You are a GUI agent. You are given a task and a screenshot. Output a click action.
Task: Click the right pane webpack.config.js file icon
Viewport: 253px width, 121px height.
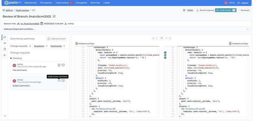230,43
